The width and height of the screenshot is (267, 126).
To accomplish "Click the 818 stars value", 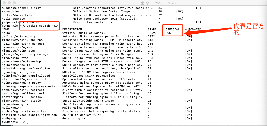I will click(151, 40).
